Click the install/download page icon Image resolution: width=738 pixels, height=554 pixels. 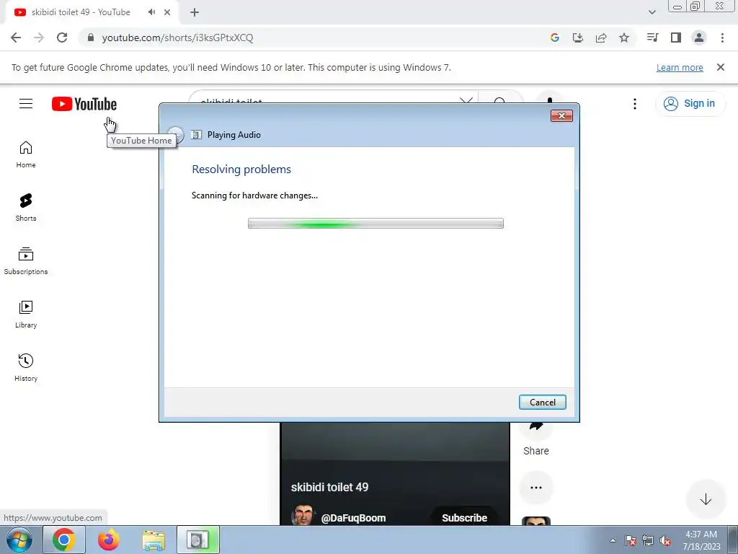coord(577,38)
